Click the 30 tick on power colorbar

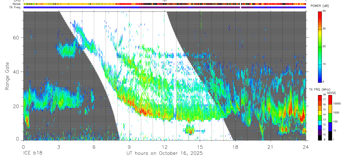325,29
